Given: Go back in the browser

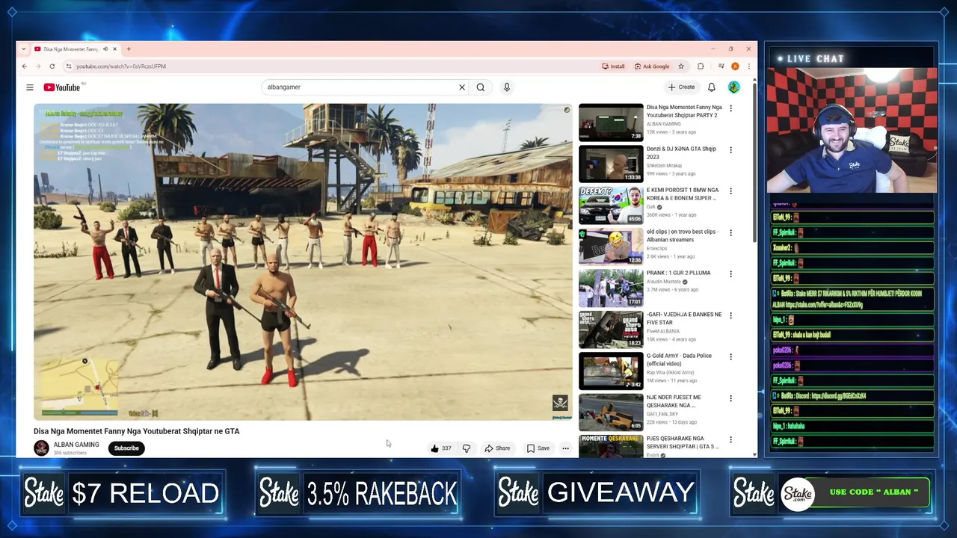Looking at the screenshot, I should 24,67.
